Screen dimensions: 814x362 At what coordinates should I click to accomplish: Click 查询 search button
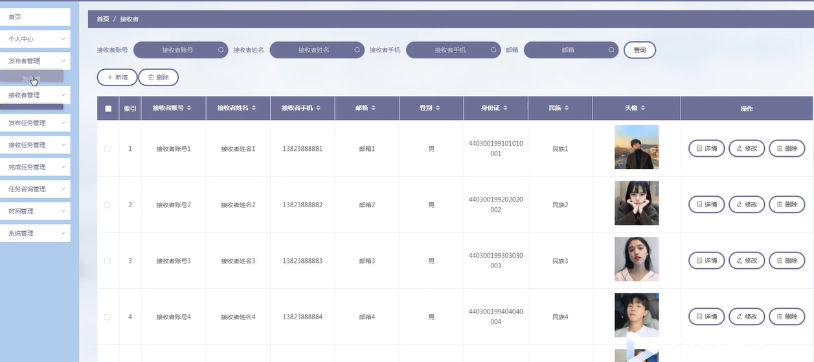[x=640, y=50]
